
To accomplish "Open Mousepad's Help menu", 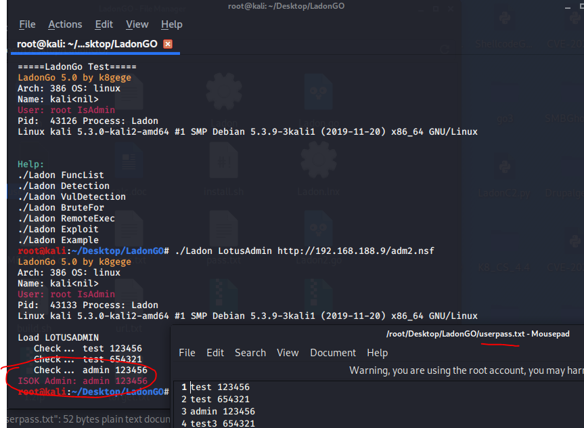I will point(378,353).
